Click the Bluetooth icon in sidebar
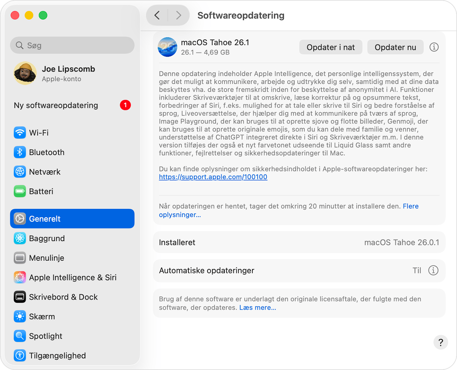This screenshot has height=370, width=457. click(20, 152)
